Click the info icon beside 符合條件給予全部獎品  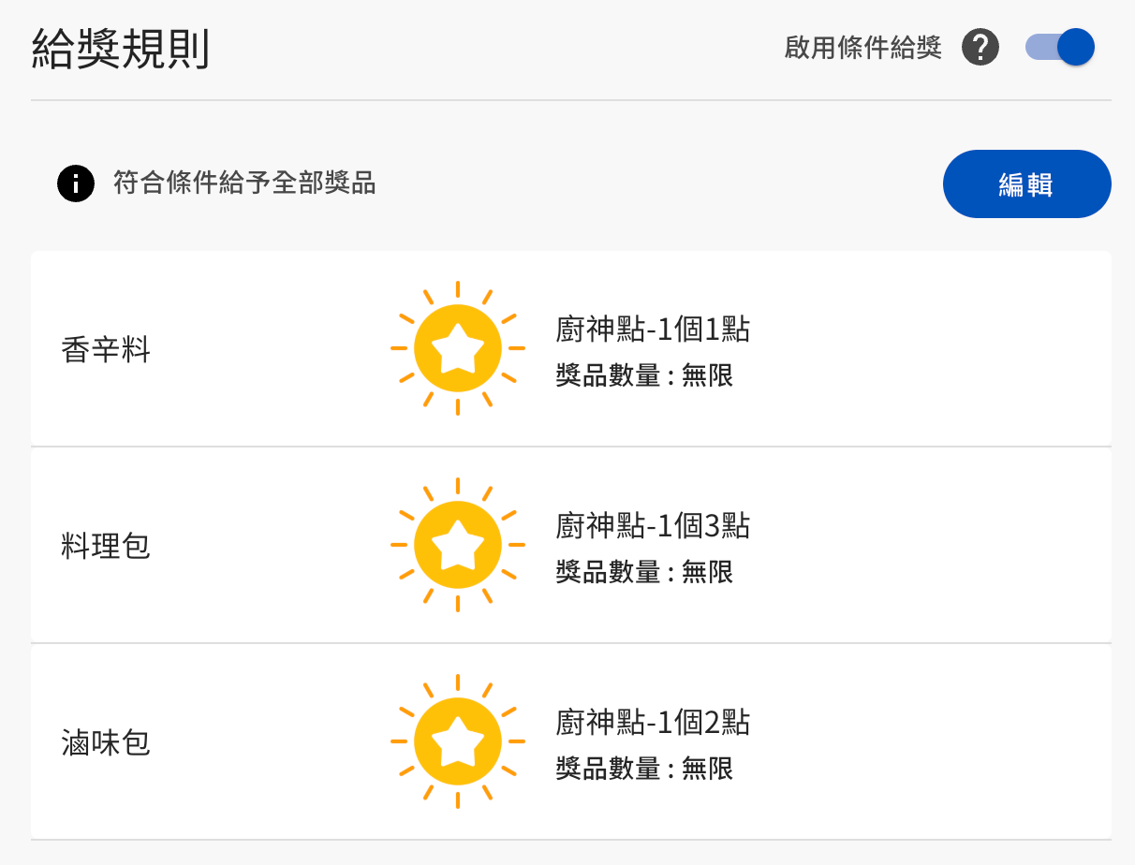(76, 183)
